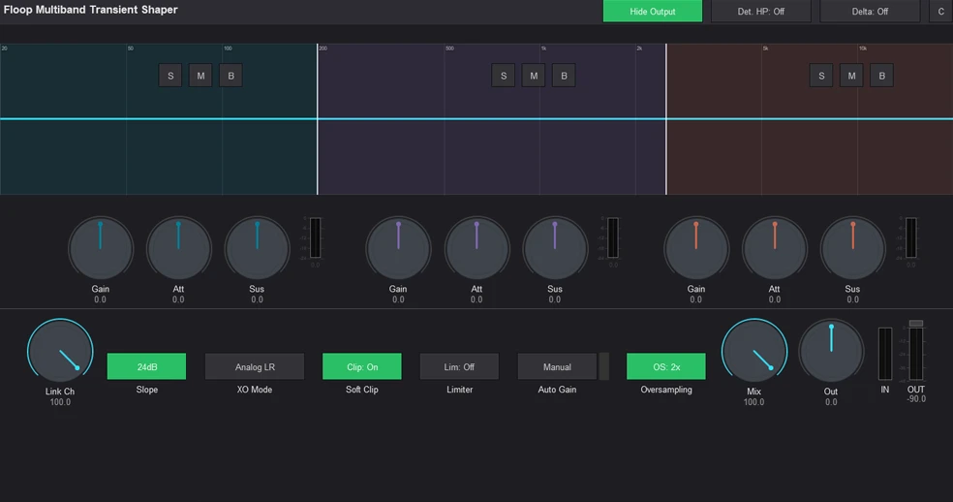Bypass the low band with its B button
Screen dimensions: 953x502
click(231, 76)
